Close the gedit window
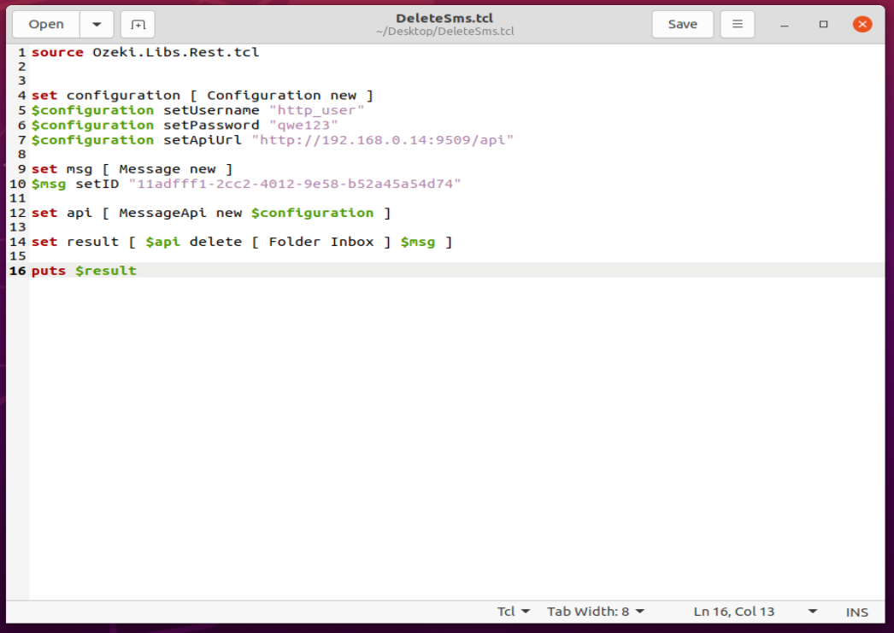Viewport: 894px width, 633px height. click(862, 24)
